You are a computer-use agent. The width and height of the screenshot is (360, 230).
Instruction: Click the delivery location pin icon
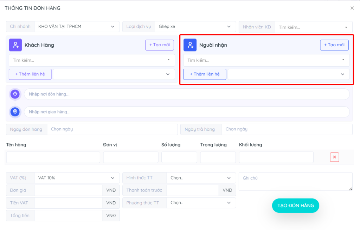point(15,112)
